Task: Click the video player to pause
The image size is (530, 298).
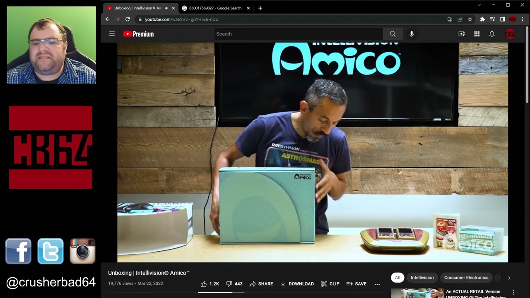Action: pos(313,152)
